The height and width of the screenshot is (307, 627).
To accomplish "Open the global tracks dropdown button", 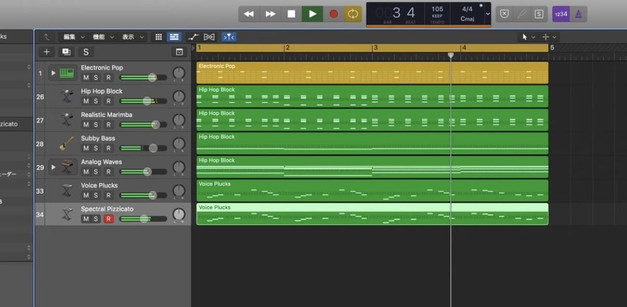I will pyautogui.click(x=179, y=52).
